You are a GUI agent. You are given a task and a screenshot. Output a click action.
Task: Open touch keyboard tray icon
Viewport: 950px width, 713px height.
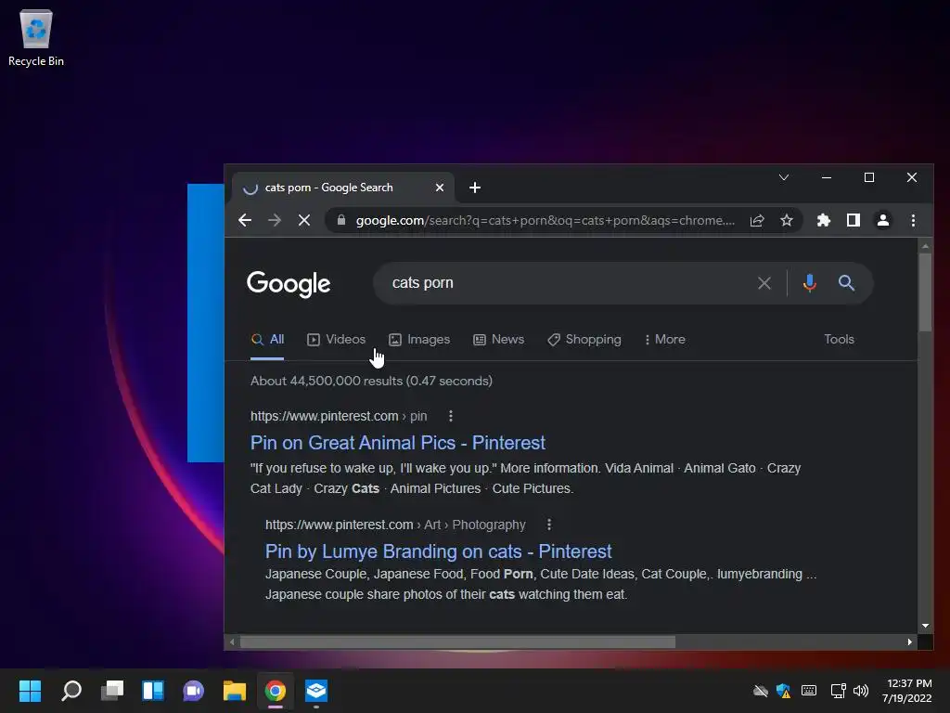pos(809,691)
